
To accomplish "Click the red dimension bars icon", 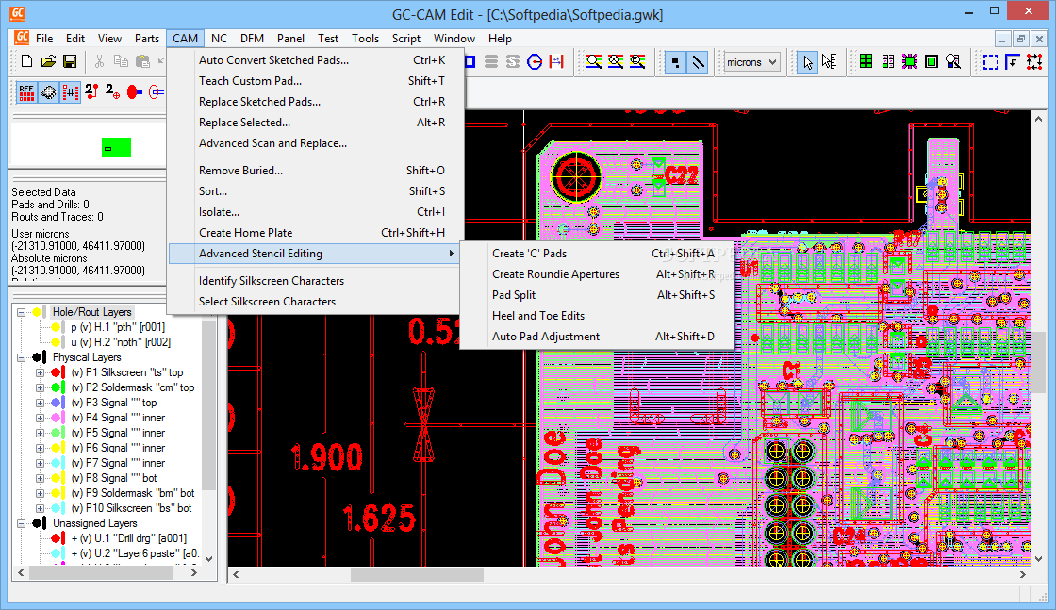I will [556, 62].
